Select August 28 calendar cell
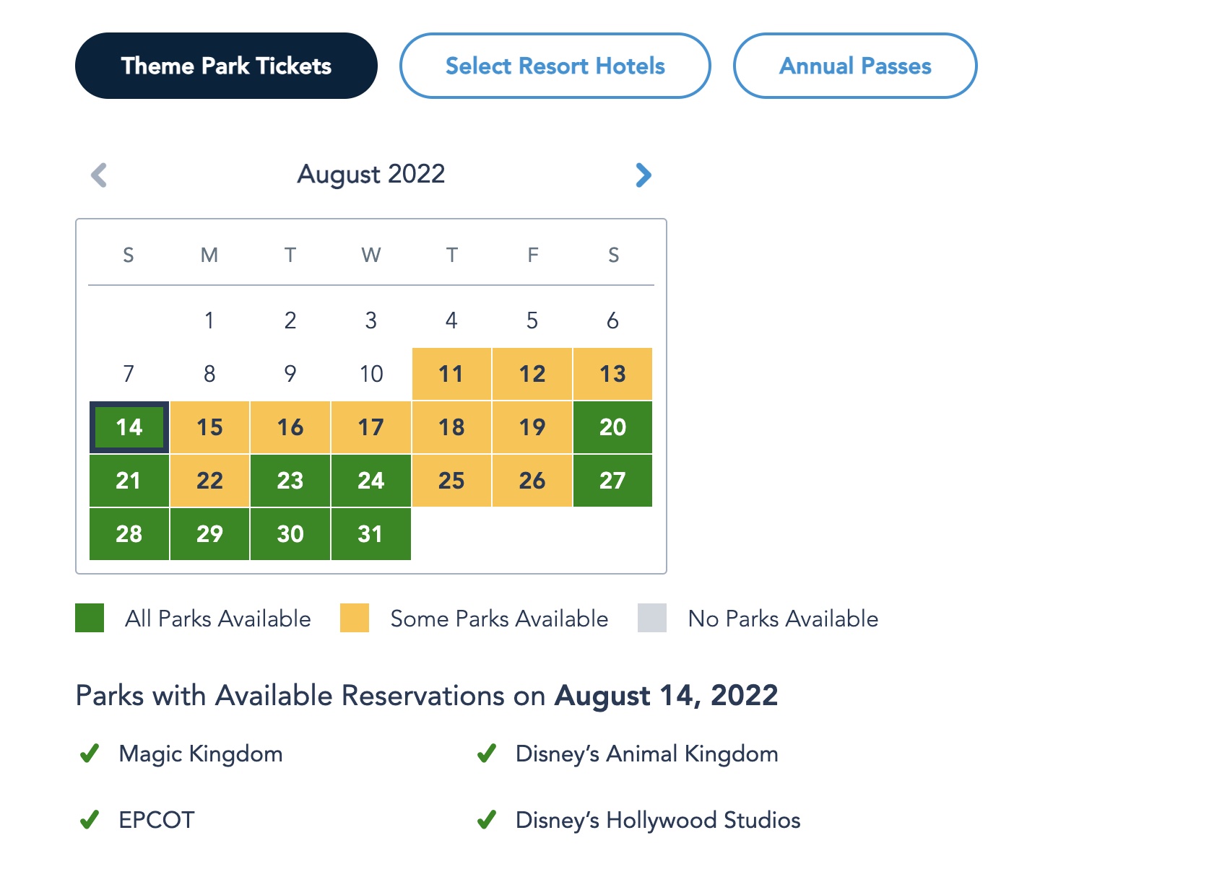Viewport: 1222px width, 869px height. [x=129, y=534]
